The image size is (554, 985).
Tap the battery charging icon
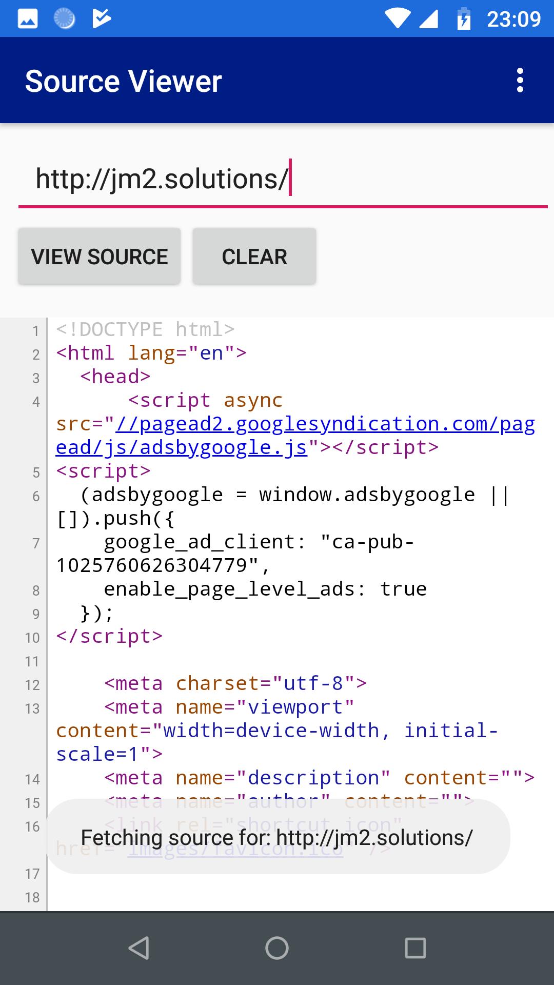(464, 19)
